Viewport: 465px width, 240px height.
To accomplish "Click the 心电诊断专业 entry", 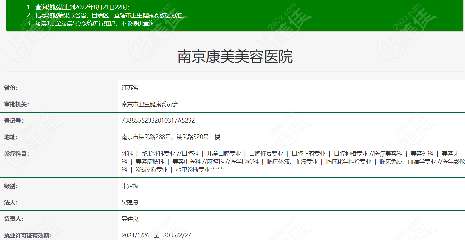I will tap(193, 170).
